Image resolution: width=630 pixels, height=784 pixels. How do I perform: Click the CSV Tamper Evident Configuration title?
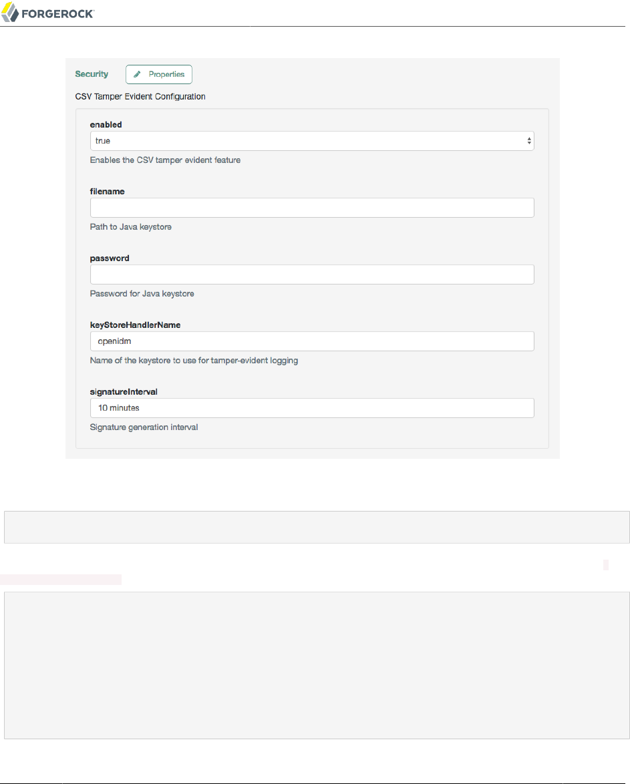[x=140, y=97]
